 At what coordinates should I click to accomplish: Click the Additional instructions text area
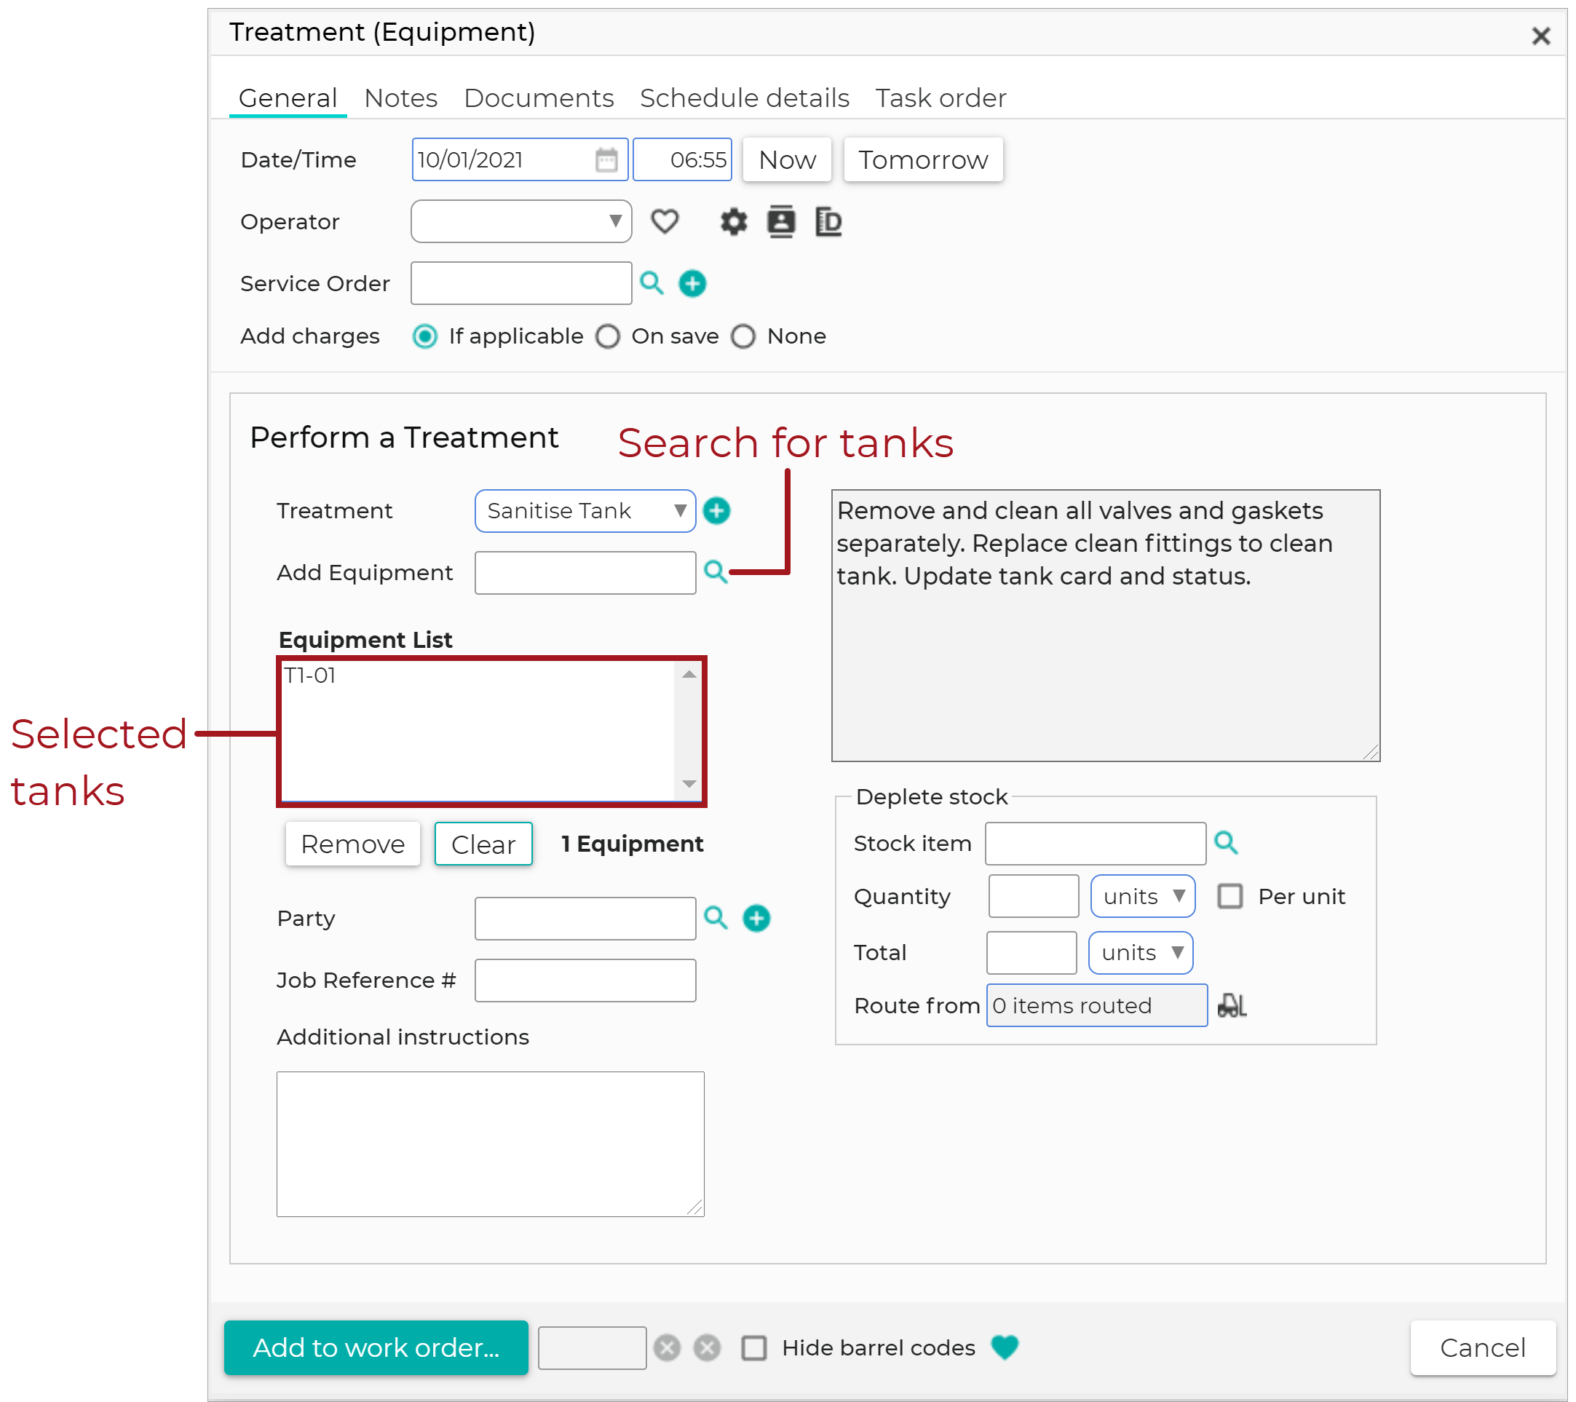tap(491, 1144)
